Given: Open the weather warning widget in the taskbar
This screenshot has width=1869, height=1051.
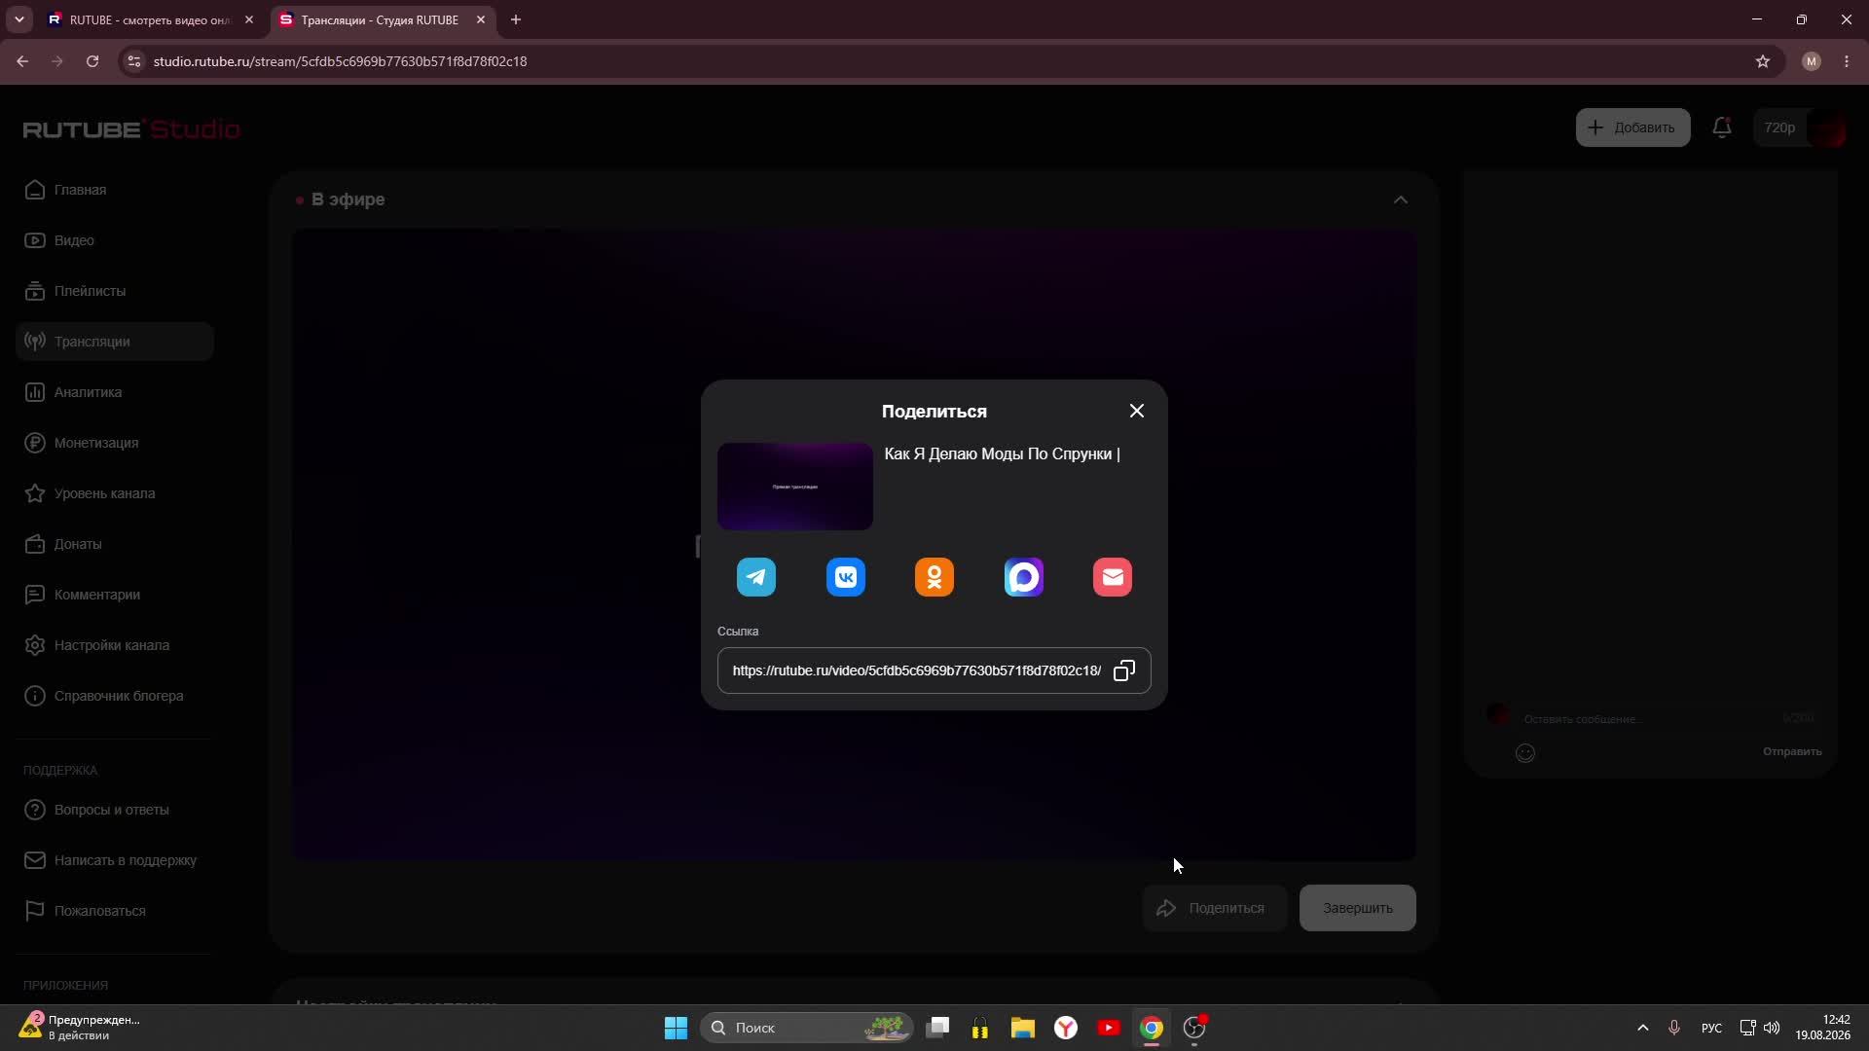Looking at the screenshot, I should click(80, 1028).
